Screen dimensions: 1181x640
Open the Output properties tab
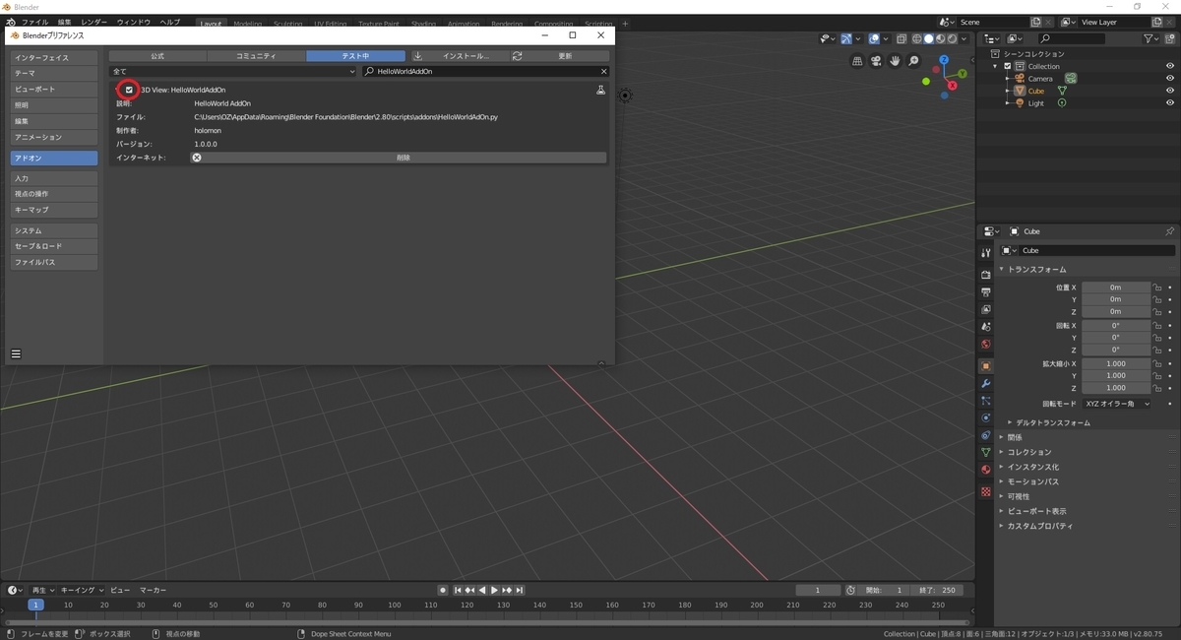tap(985, 292)
